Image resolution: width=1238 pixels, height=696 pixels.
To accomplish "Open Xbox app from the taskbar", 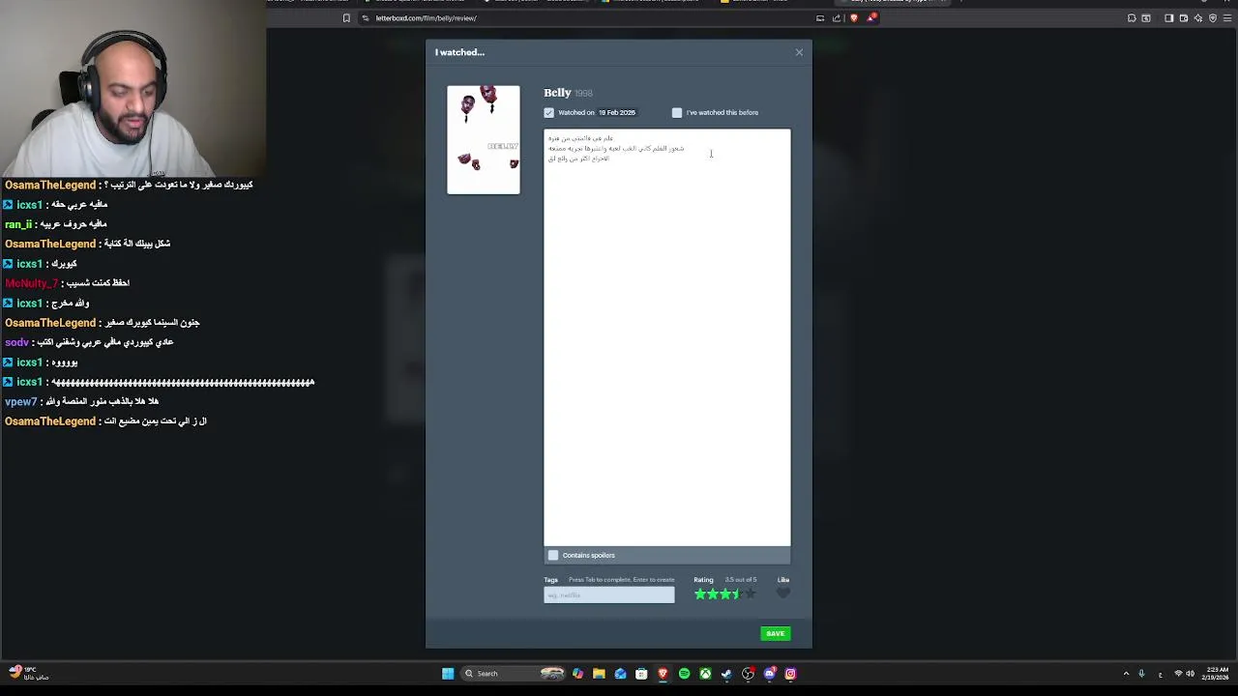I will pyautogui.click(x=705, y=674).
